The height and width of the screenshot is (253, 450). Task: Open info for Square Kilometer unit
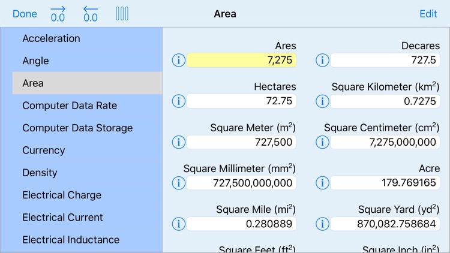click(322, 101)
